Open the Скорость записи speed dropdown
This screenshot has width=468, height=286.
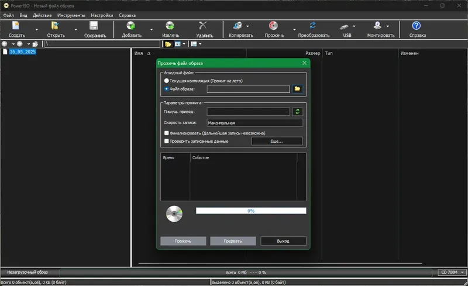[x=254, y=123]
